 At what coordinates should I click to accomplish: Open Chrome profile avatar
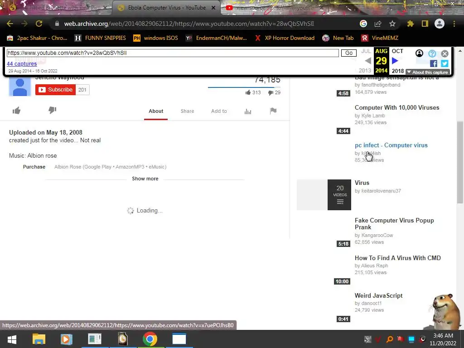pyautogui.click(x=440, y=24)
